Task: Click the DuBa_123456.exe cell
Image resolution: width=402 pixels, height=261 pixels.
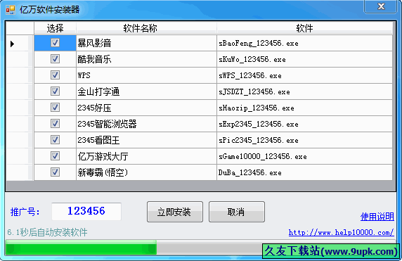Action: pos(304,172)
